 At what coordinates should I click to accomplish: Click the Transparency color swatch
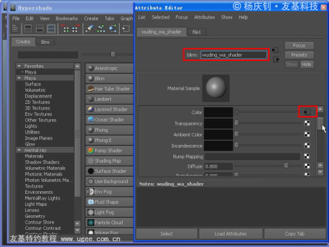tap(218, 123)
